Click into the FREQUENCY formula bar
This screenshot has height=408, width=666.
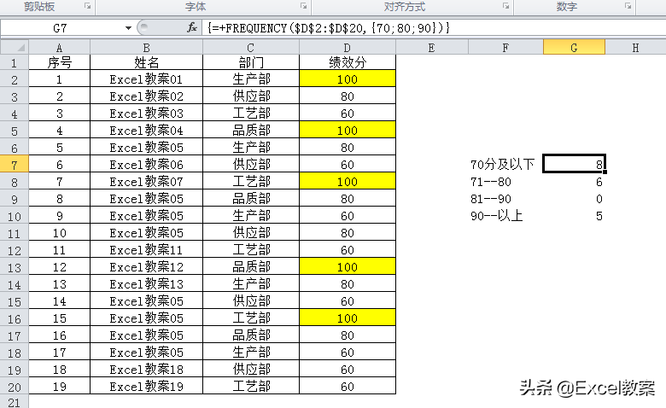tap(433, 28)
